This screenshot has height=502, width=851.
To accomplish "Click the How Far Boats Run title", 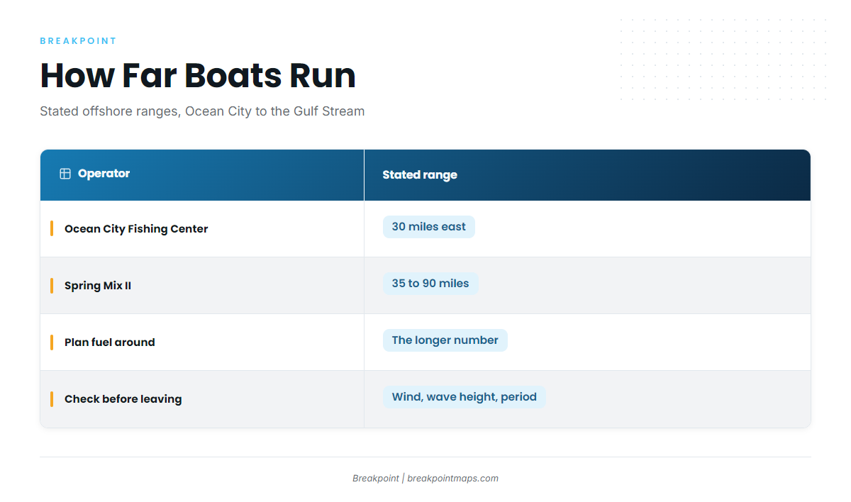I will (198, 75).
